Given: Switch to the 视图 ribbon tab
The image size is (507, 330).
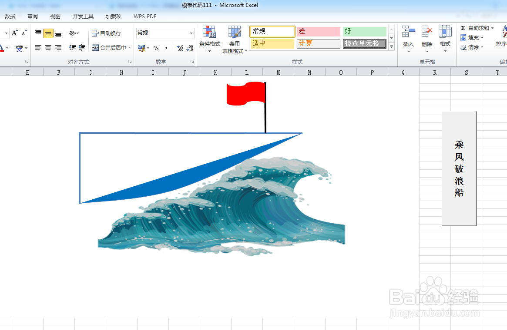Looking at the screenshot, I should tap(55, 16).
